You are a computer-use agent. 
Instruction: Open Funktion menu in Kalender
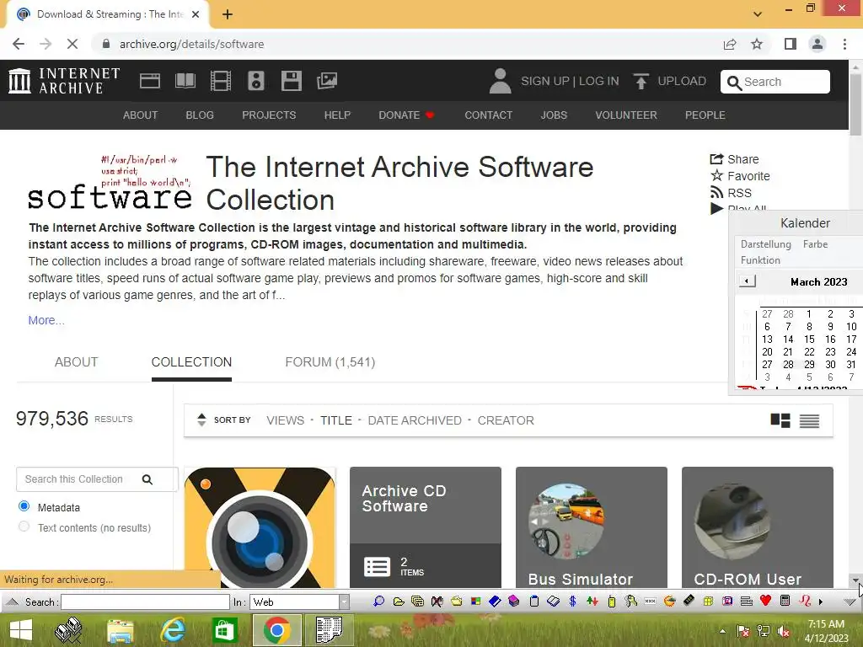coord(760,260)
